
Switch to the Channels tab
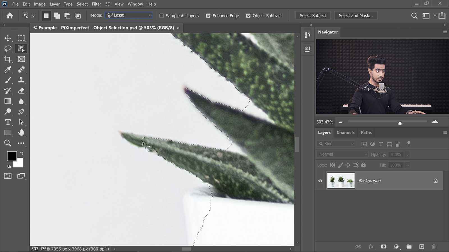(345, 132)
